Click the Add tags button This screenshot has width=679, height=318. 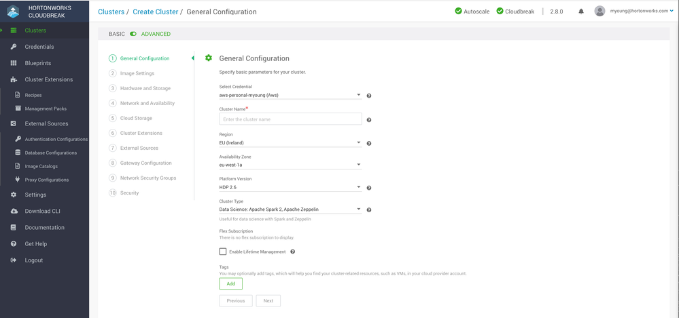(x=231, y=284)
